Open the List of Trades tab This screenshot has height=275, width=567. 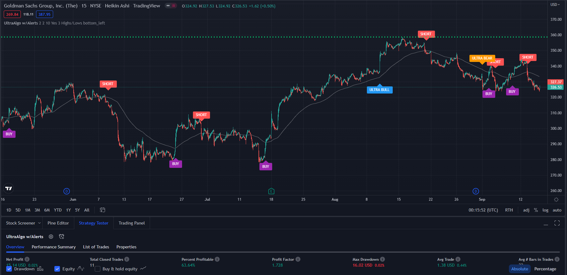(96, 247)
